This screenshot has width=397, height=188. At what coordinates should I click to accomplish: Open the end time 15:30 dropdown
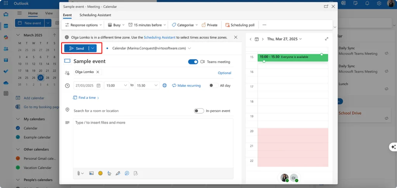147,85
